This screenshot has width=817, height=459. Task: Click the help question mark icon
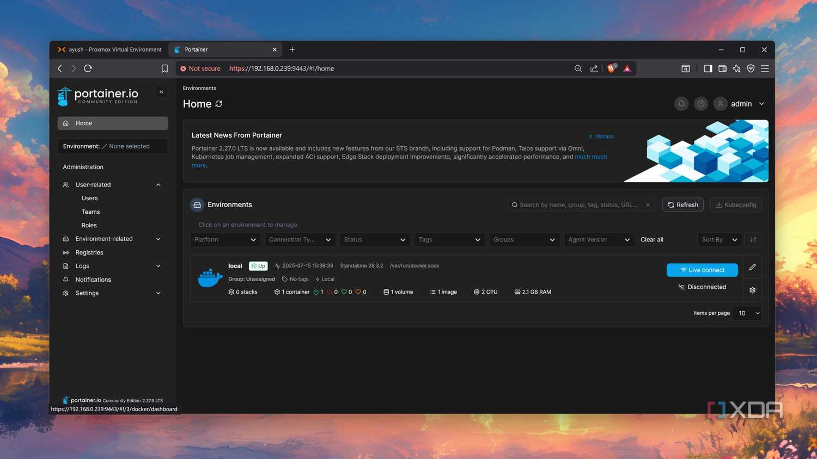pyautogui.click(x=700, y=103)
